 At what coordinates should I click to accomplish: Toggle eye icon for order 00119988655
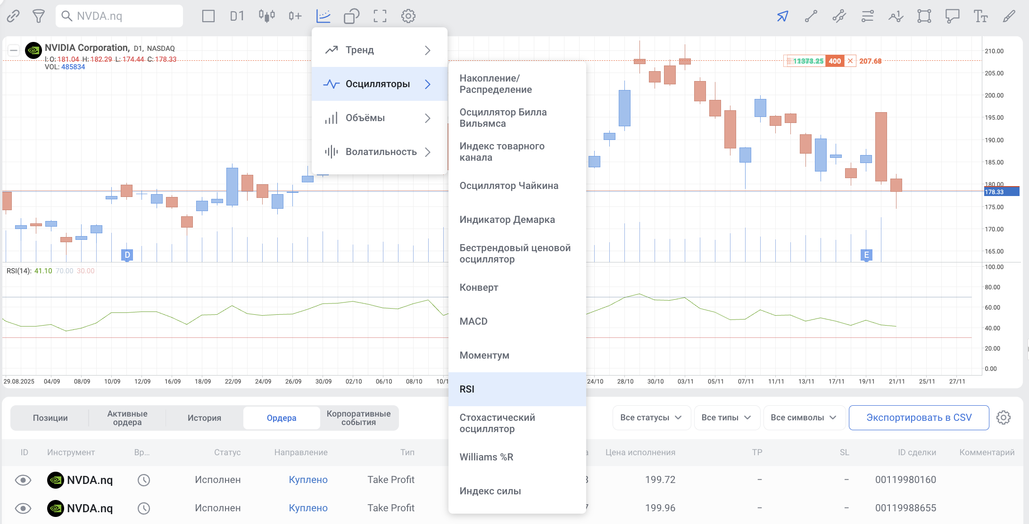pos(23,508)
